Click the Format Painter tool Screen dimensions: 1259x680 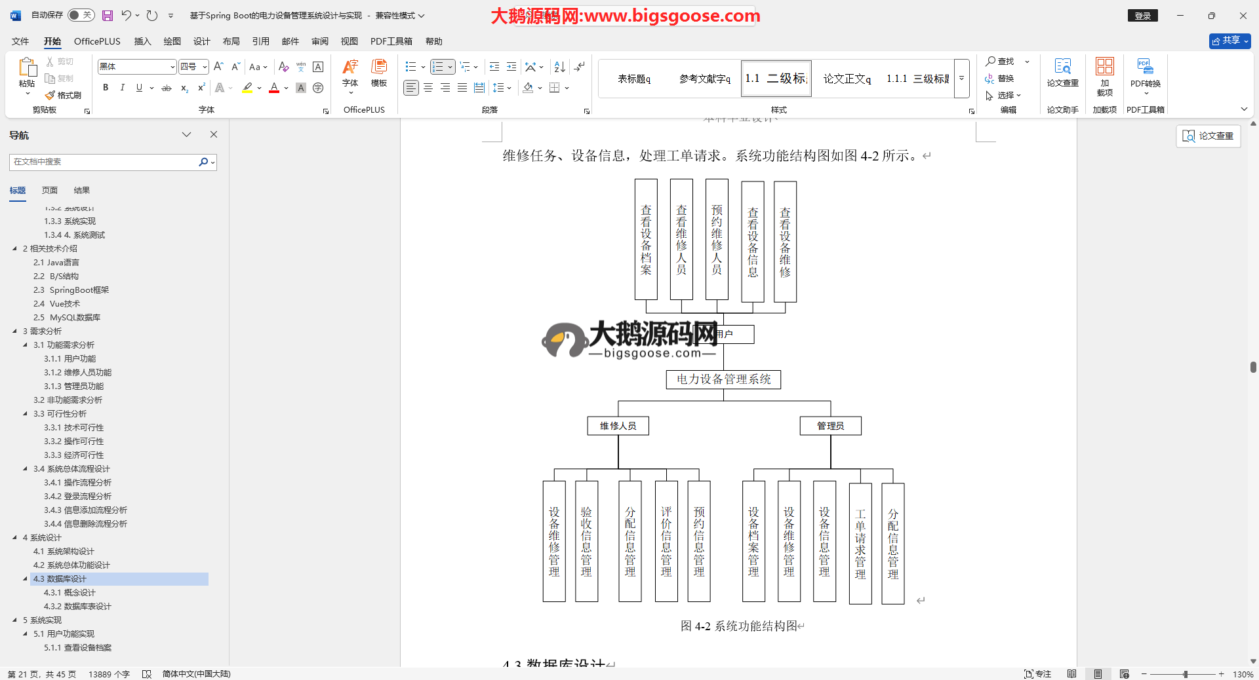tap(63, 96)
